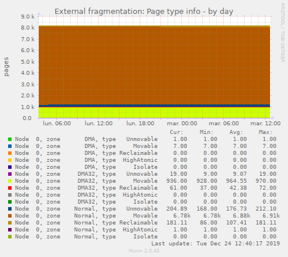Screen dimensions: 288x257
Task: Click the 'DMA32, type Isolate' legend label
Action: (118, 202)
